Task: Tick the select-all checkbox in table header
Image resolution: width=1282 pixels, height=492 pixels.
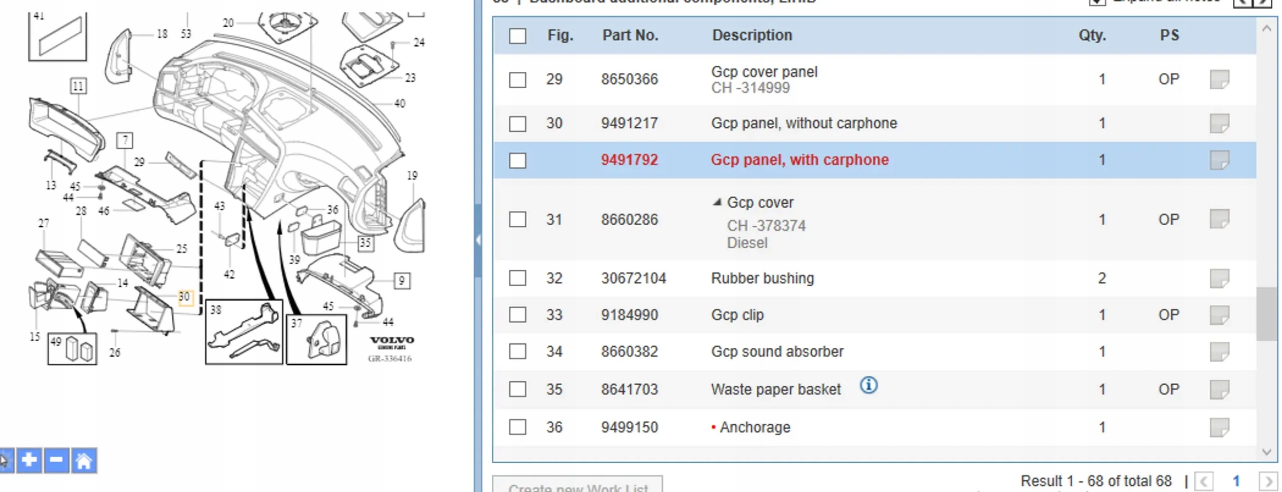Action: pyautogui.click(x=517, y=36)
